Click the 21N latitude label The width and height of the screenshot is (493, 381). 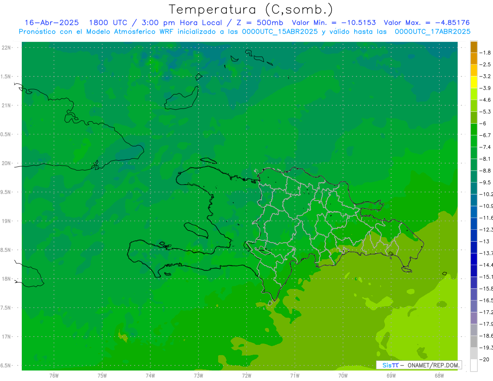[7, 105]
